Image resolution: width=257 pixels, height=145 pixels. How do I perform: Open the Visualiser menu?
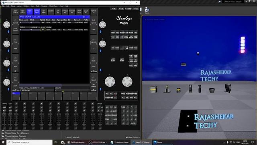tap(44, 6)
